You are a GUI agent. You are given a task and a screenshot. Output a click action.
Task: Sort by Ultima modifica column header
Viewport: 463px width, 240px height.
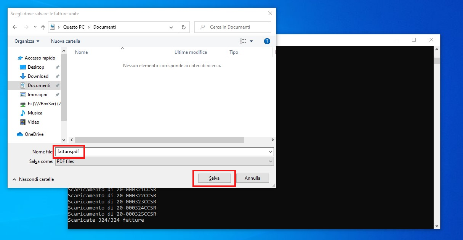191,52
